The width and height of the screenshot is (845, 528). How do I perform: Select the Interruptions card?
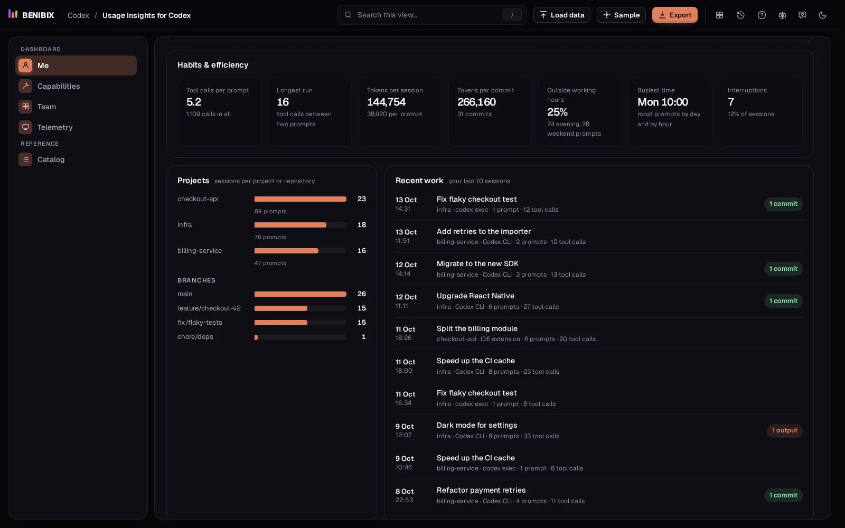coord(760,112)
